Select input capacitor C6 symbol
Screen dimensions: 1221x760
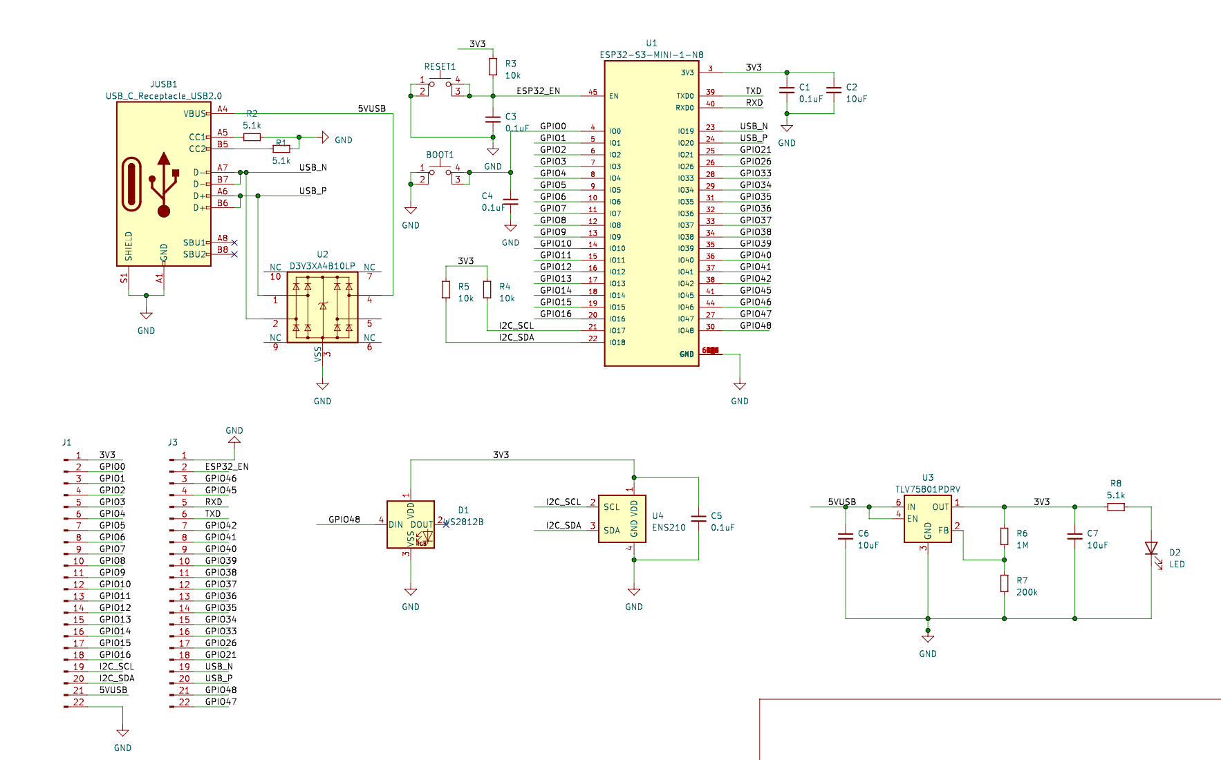click(x=846, y=536)
